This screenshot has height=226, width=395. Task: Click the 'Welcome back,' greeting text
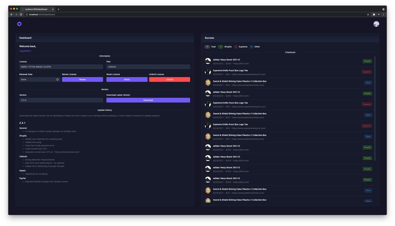tap(28, 46)
